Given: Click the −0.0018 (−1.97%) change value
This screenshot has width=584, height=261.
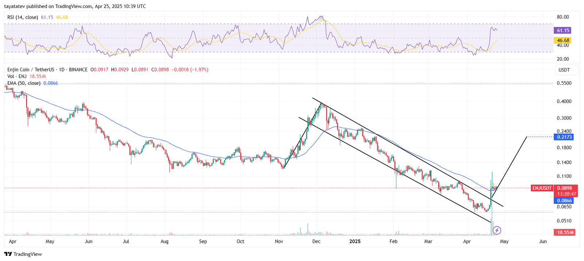Looking at the screenshot, I should [190, 70].
